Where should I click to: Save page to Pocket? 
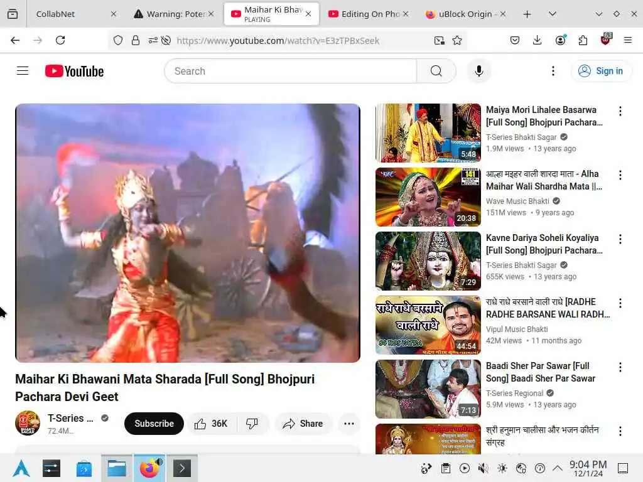515,40
